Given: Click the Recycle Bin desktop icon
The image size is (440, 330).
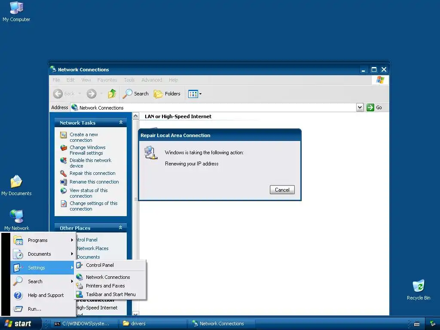Looking at the screenshot, I should tap(419, 290).
